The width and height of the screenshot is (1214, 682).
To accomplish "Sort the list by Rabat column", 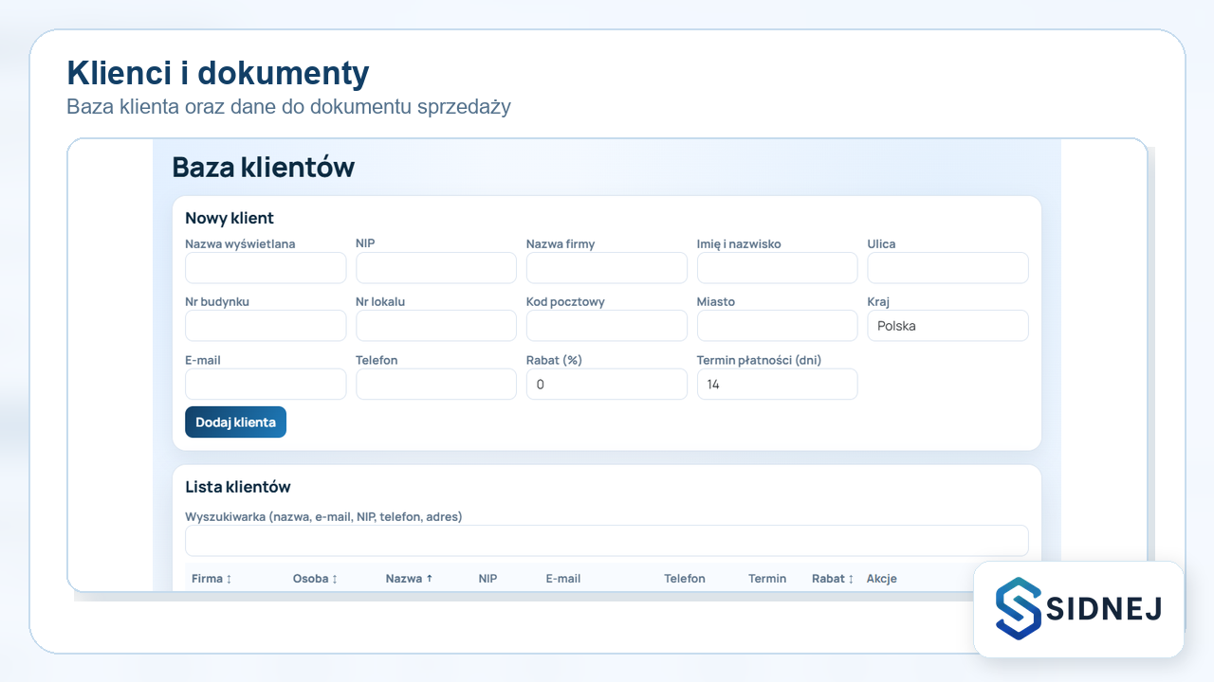I will [833, 579].
